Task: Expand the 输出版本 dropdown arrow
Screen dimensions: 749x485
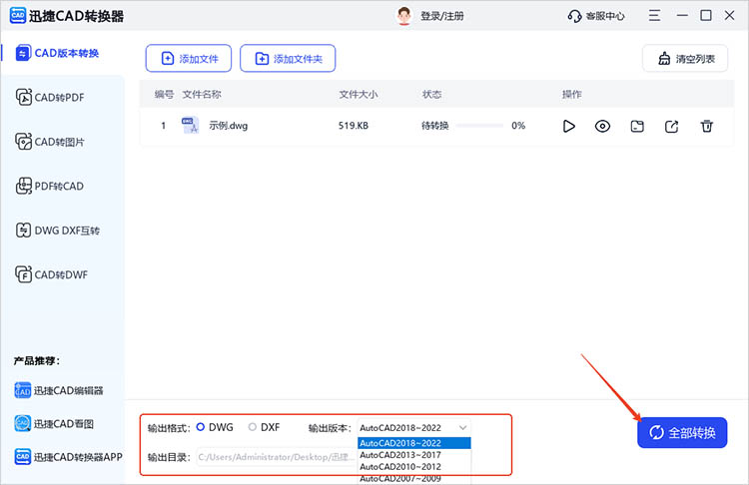Action: (x=462, y=428)
